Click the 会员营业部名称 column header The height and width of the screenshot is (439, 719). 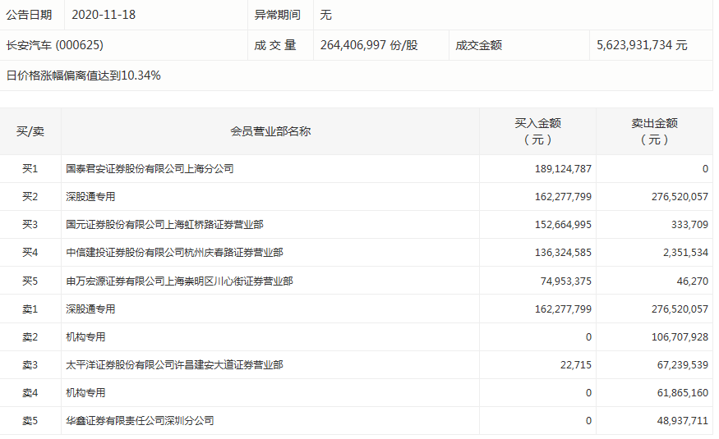tap(270, 131)
